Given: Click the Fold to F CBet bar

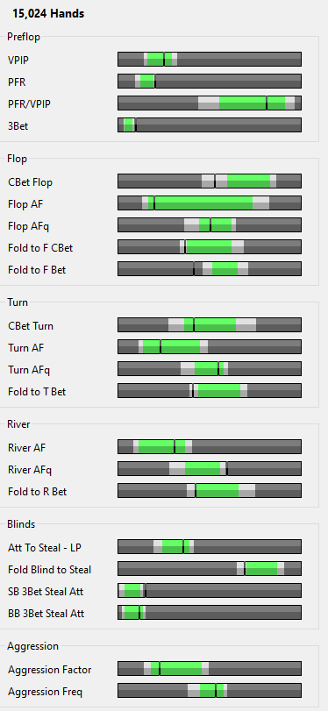Looking at the screenshot, I should point(210,246).
